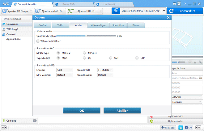The image size is (204, 131).
Task: Click the Ajouter URL globe icon
Action: tap(71, 11)
